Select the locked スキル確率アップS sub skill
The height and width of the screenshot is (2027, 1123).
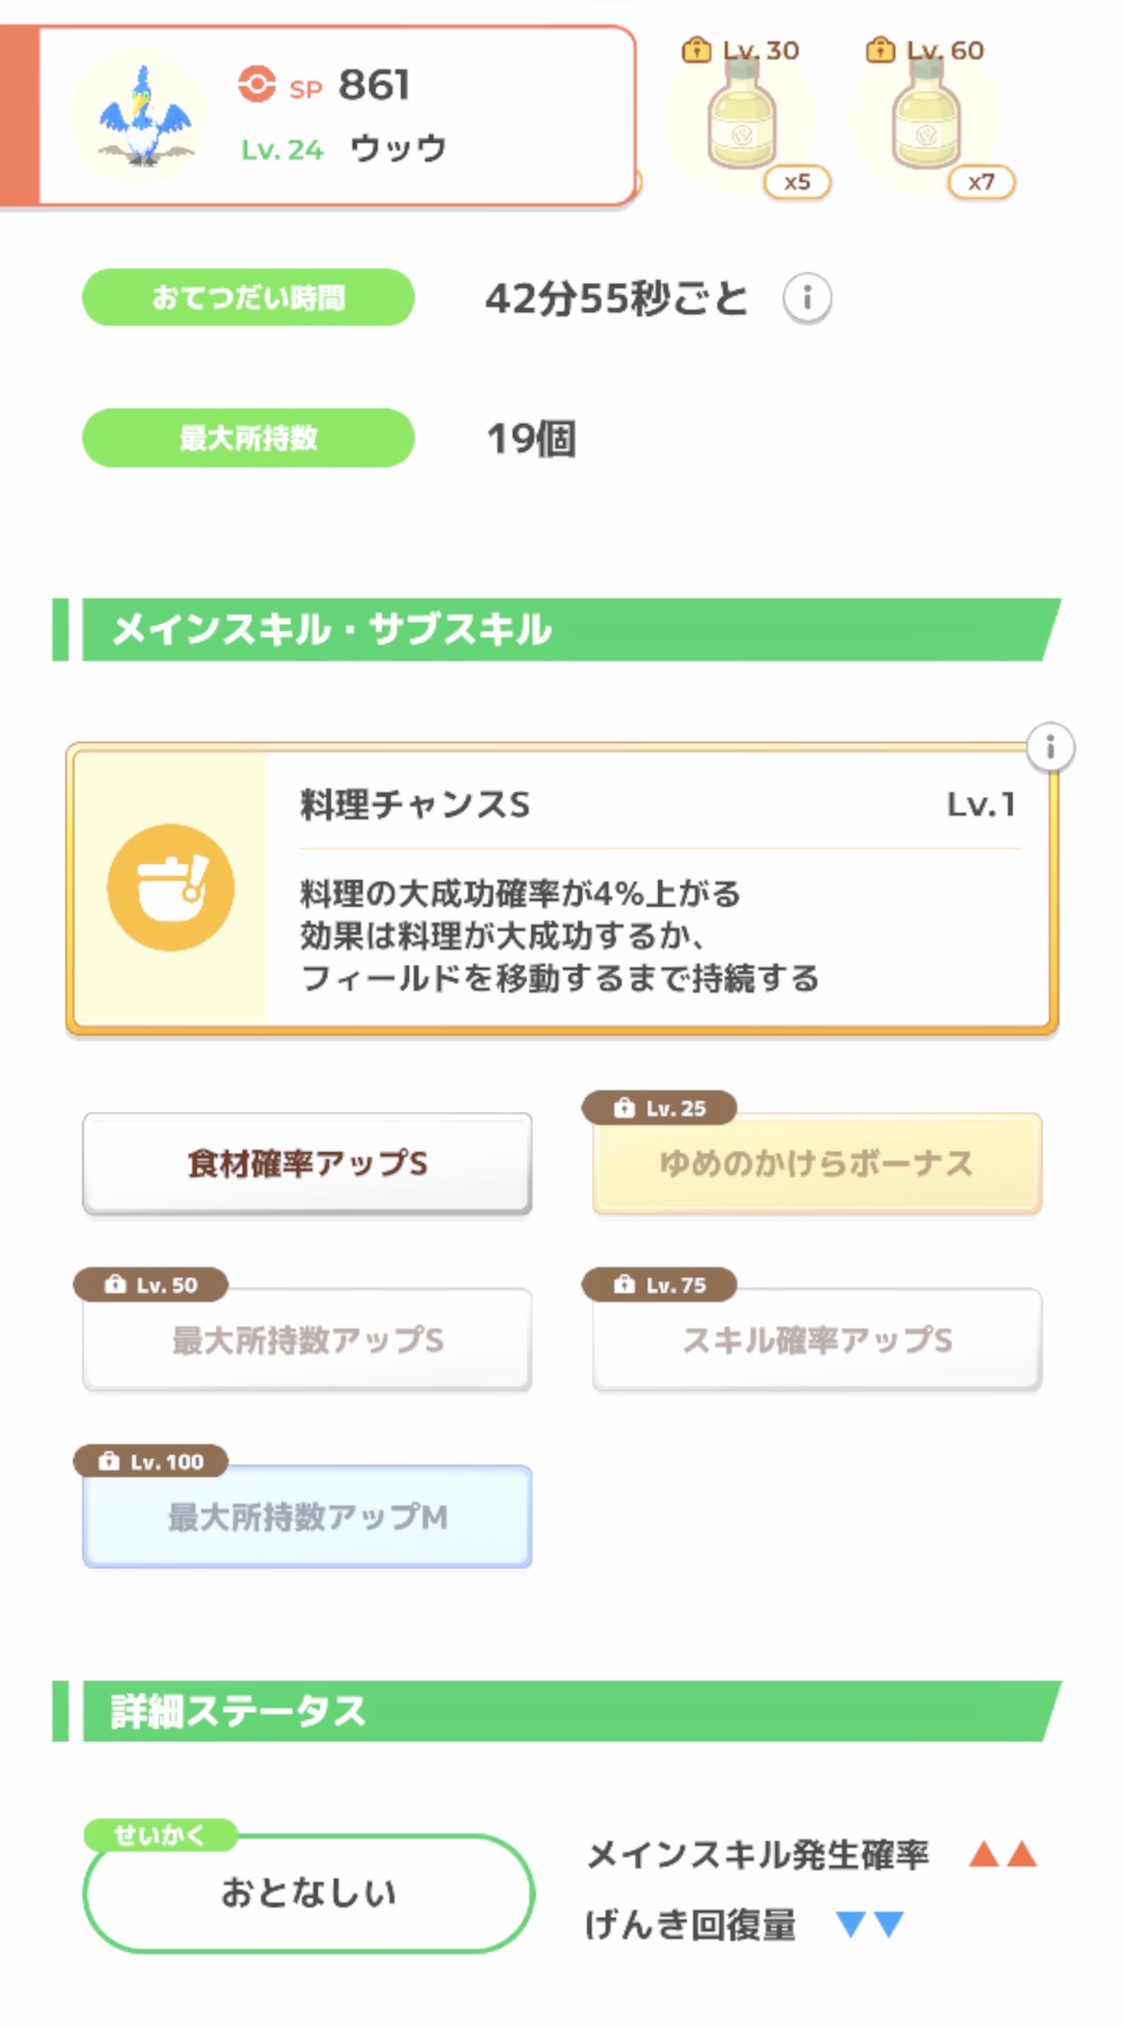tap(817, 1340)
